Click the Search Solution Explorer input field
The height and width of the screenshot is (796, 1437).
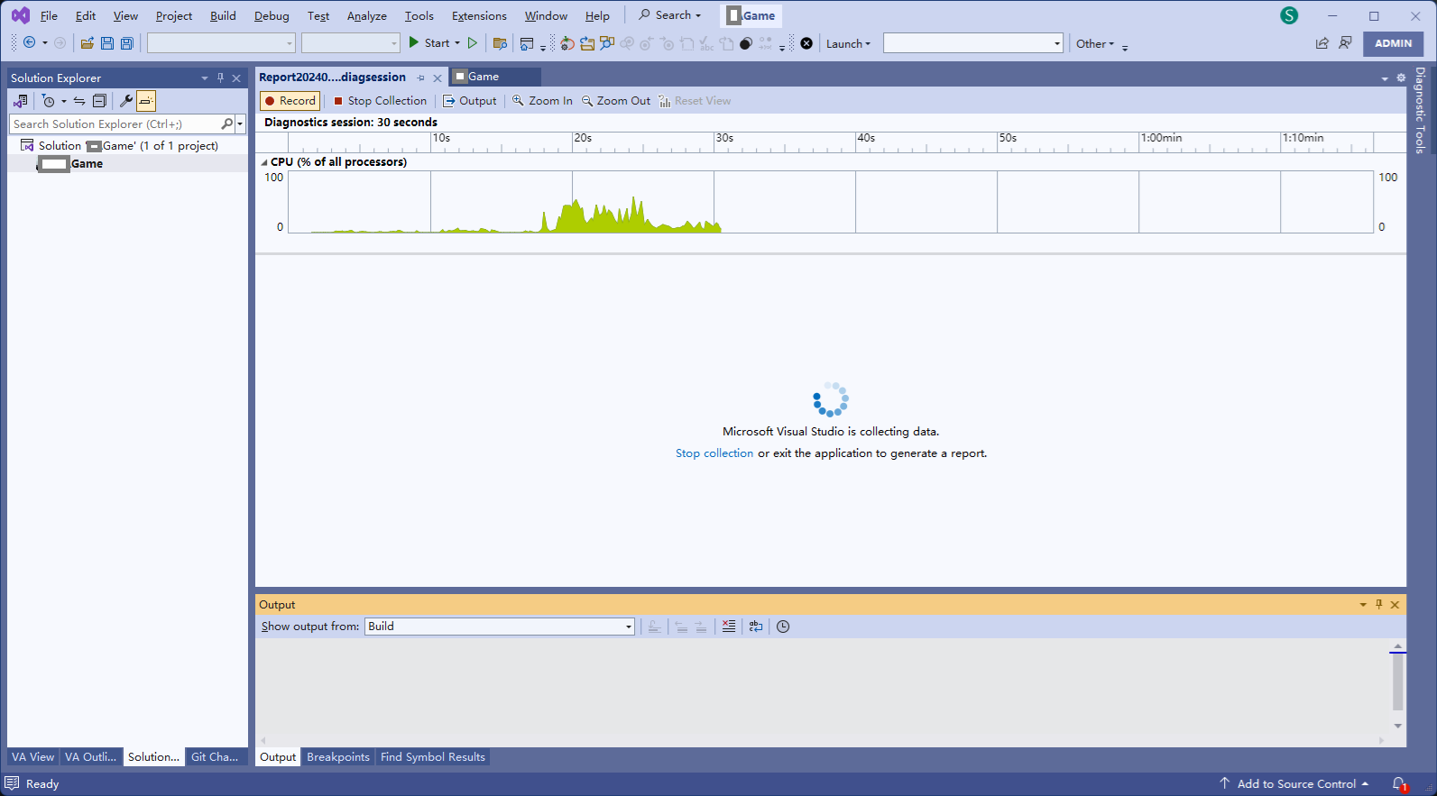click(115, 124)
